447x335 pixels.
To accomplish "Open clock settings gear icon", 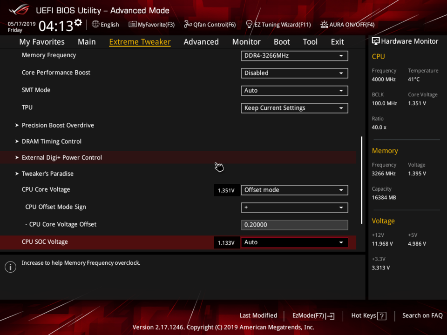I will point(78,22).
